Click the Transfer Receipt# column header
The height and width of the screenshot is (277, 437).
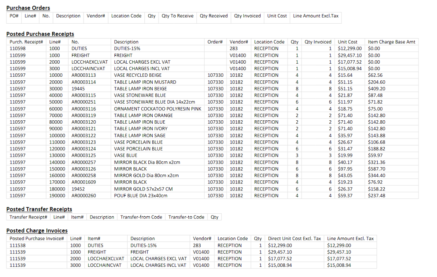pyautogui.click(x=28, y=217)
